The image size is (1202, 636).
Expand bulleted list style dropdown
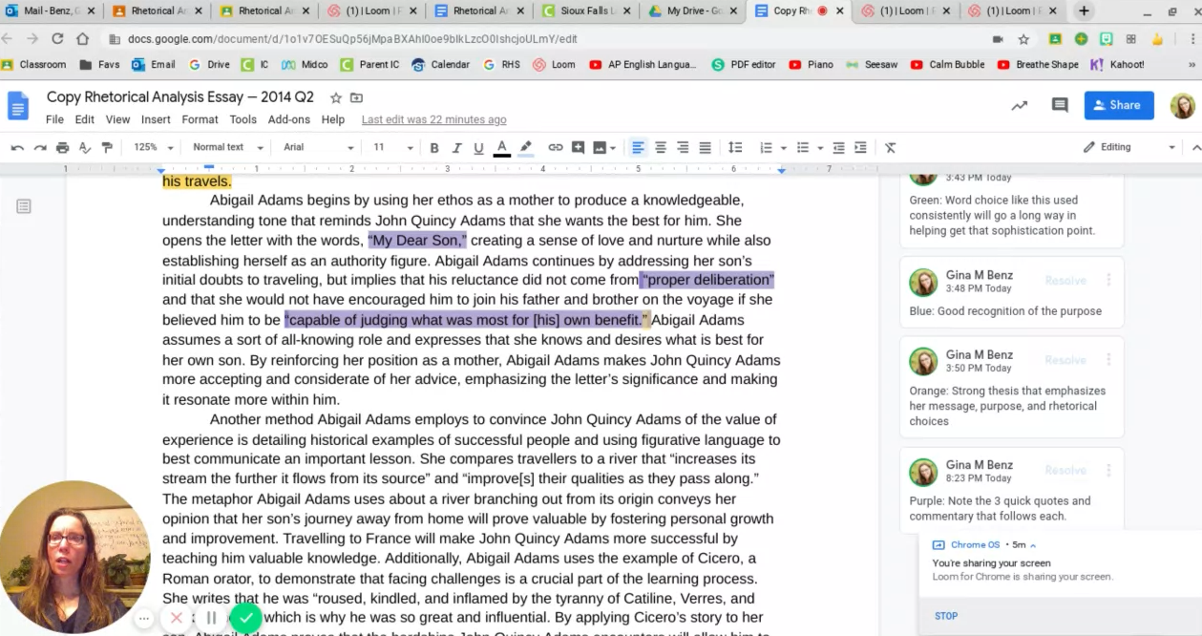820,148
